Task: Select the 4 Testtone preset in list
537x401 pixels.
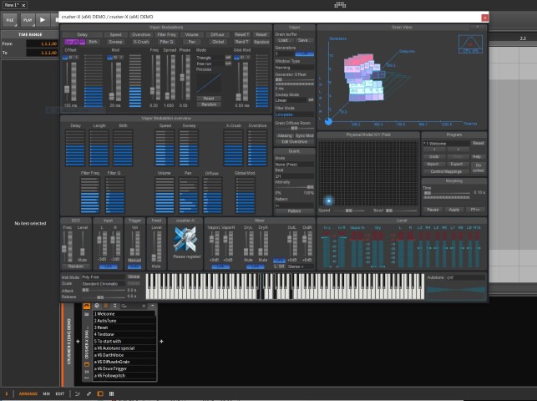Action: pyautogui.click(x=124, y=334)
